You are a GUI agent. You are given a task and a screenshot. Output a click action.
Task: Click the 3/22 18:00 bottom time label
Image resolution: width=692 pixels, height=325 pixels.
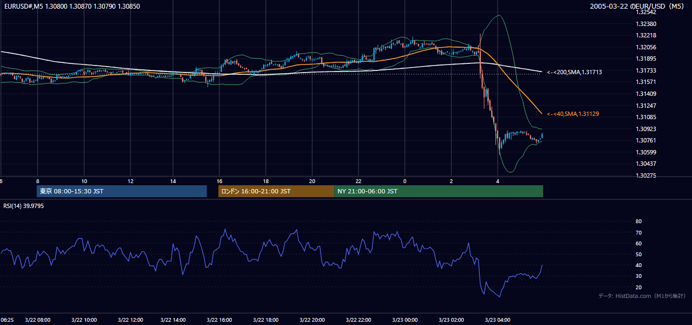click(266, 320)
